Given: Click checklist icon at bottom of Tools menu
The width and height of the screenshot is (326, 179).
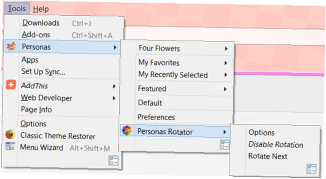Looking at the screenshot, I should (x=113, y=161).
